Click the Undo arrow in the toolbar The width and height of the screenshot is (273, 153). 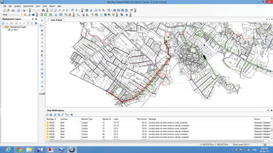(x=34, y=10)
